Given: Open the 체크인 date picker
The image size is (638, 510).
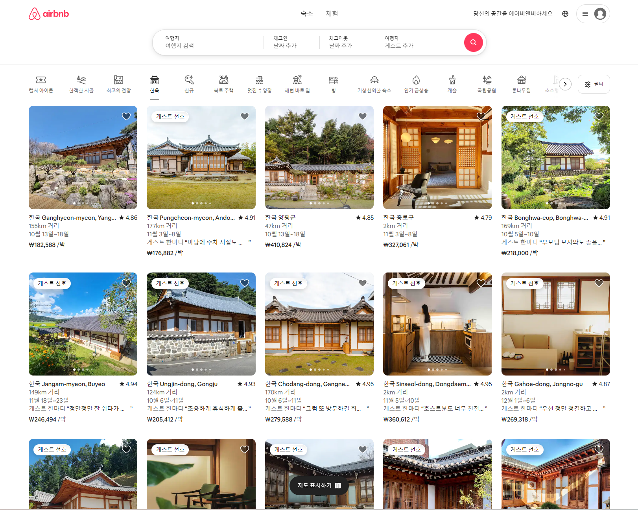Looking at the screenshot, I should pyautogui.click(x=291, y=42).
